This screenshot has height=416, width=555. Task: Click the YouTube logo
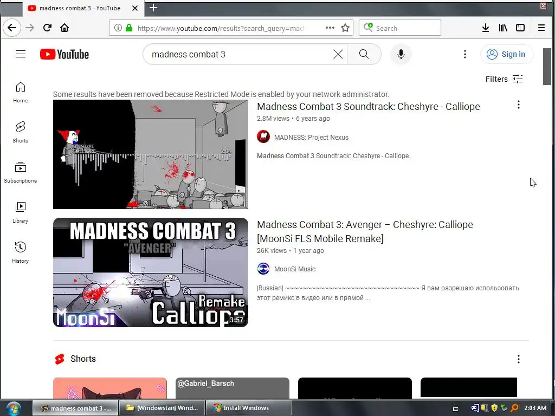64,54
